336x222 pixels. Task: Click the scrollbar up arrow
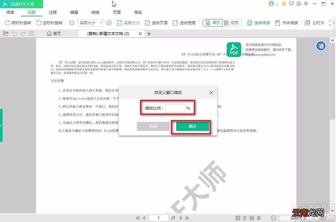point(332,40)
